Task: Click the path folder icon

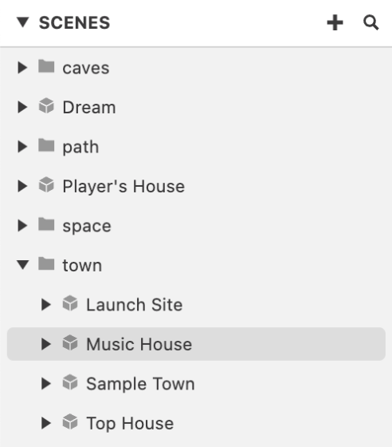Action: click(46, 145)
